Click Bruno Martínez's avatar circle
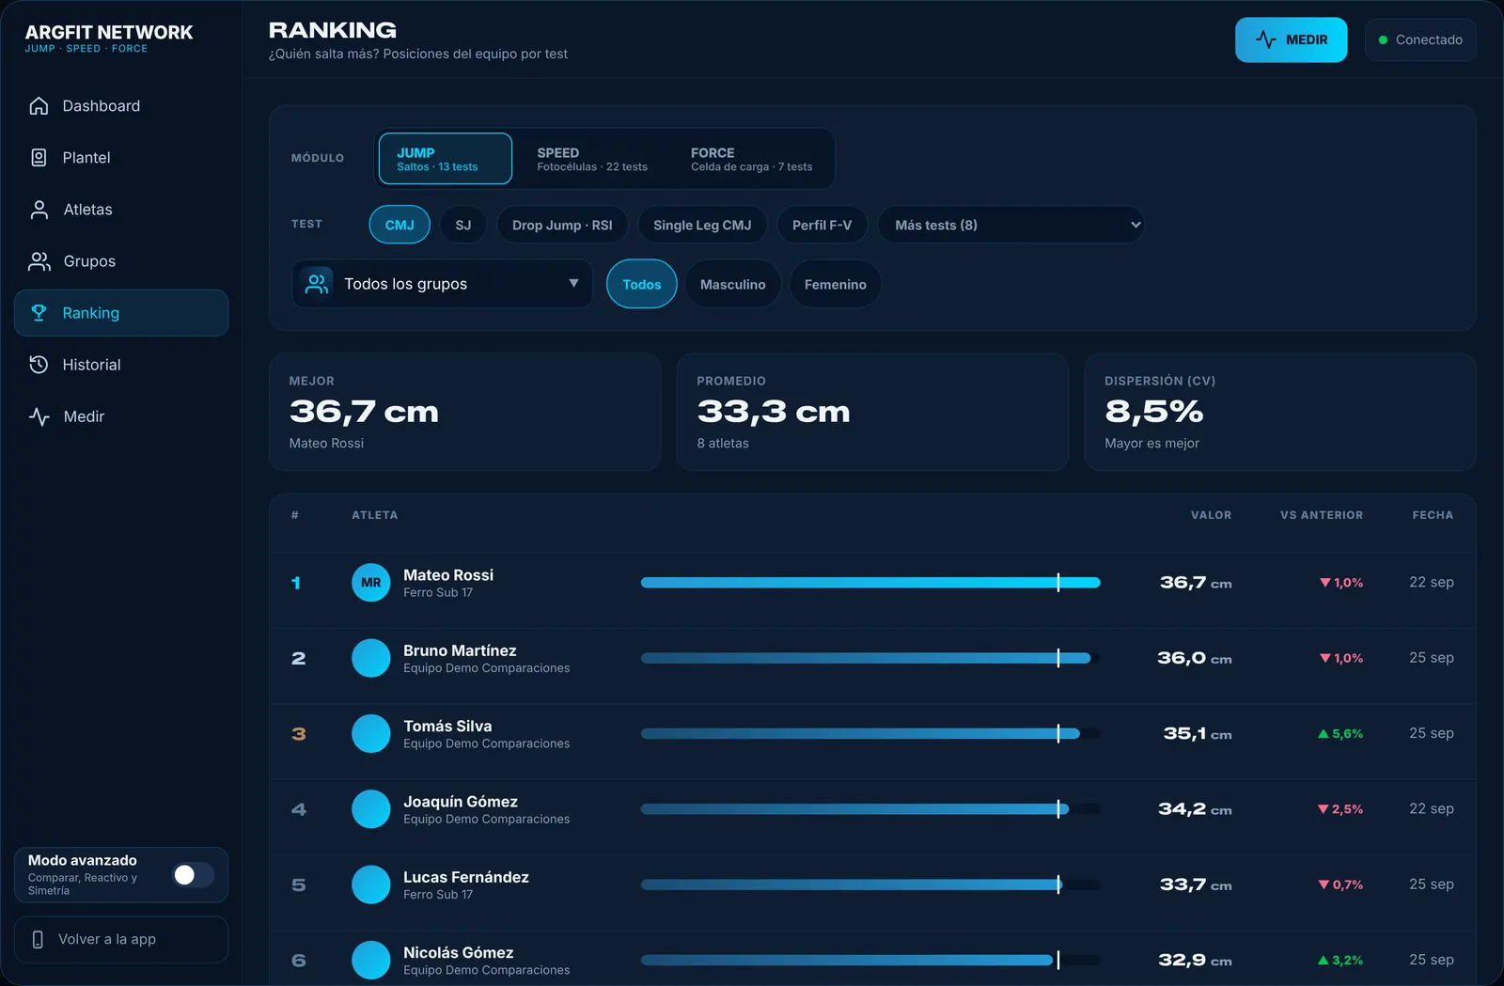Viewport: 1504px width, 986px height. (371, 658)
